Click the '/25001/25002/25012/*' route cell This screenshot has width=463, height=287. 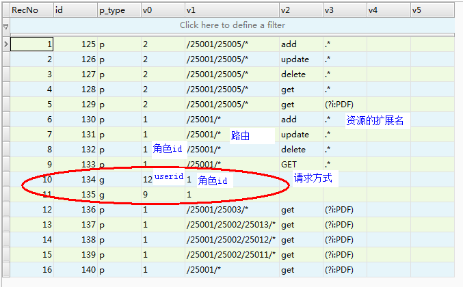coord(232,240)
